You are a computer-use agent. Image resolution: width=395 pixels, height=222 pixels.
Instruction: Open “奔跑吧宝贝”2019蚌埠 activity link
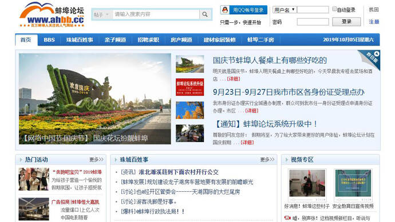tap(77, 172)
